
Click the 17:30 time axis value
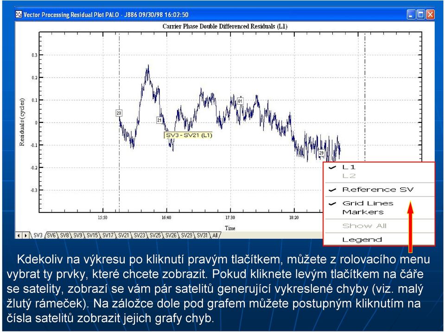pos(230,217)
